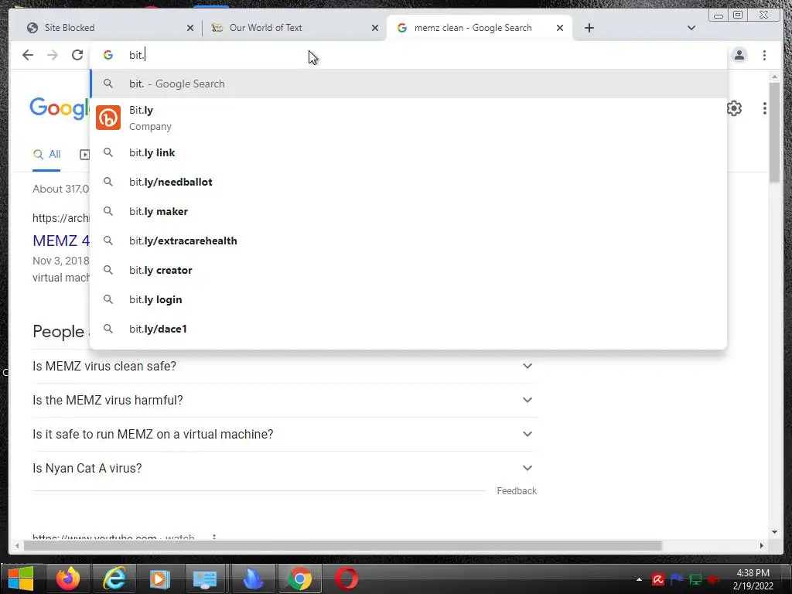Open the window icon in the taskbar
The width and height of the screenshot is (792, 594).
(x=205, y=579)
